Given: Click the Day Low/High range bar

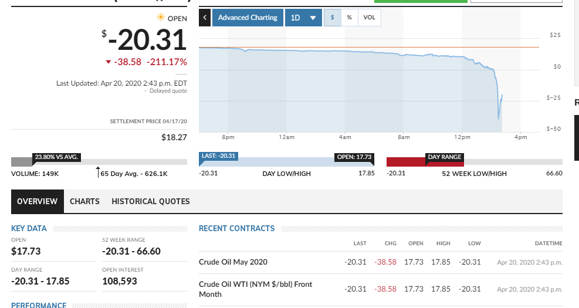Looking at the screenshot, I should click(x=286, y=163).
